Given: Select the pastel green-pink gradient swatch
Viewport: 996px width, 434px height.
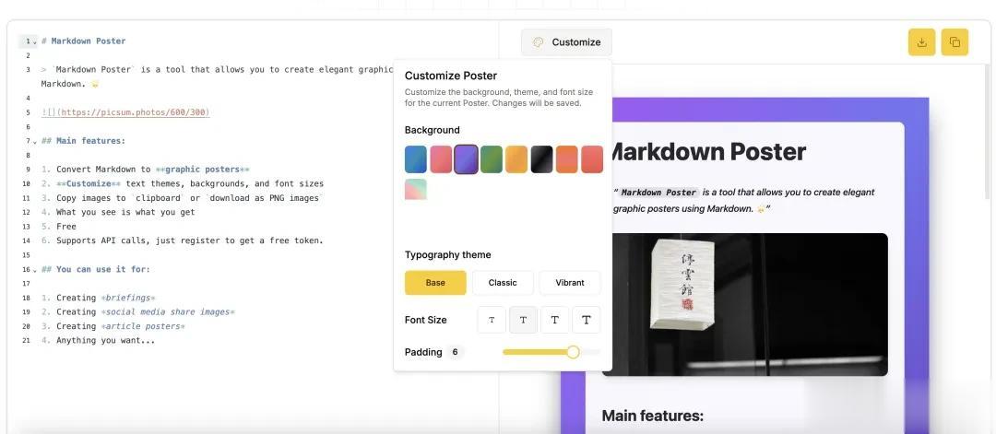Looking at the screenshot, I should click(x=416, y=189).
